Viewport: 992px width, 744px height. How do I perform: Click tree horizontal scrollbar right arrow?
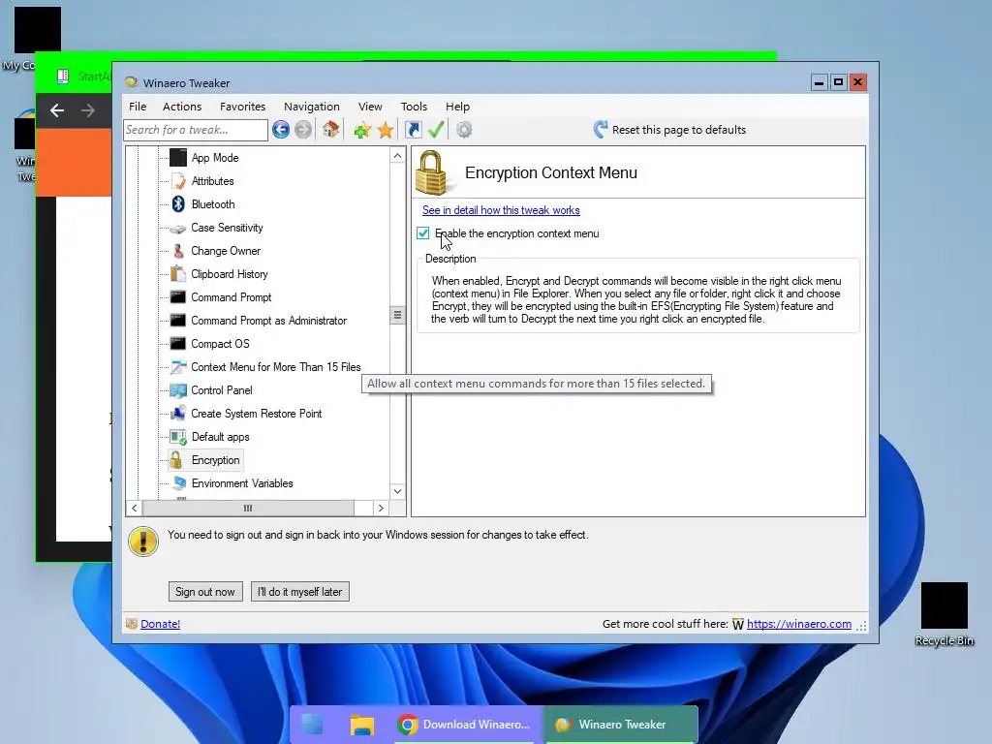(x=380, y=508)
